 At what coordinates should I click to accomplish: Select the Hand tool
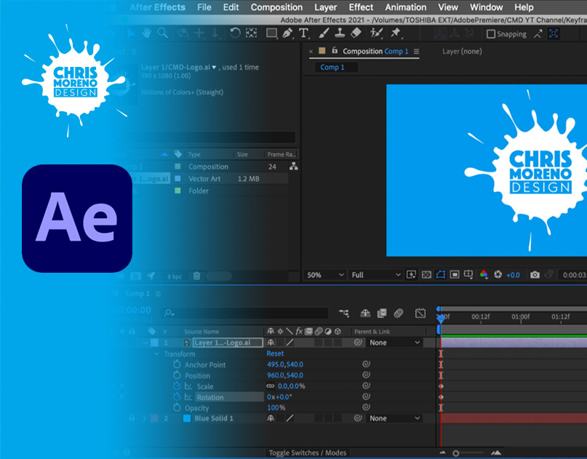[146, 33]
